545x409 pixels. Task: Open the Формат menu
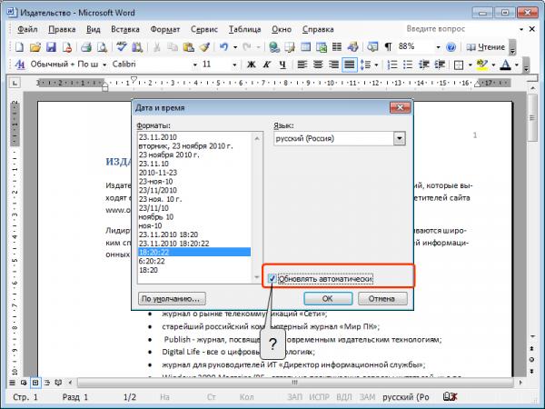pyautogui.click(x=164, y=29)
